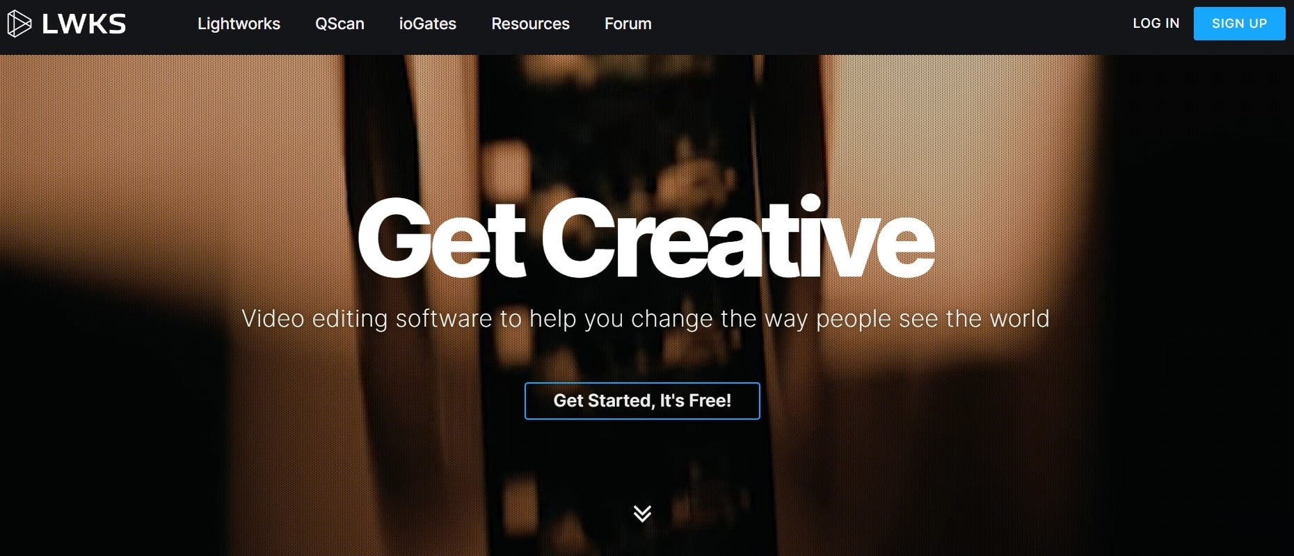Click the word Get in the headline

click(441, 239)
